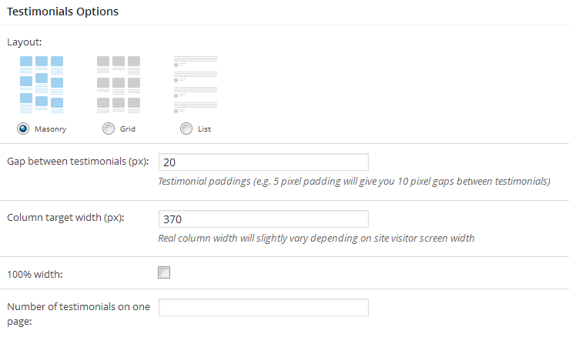569x344 pixels.
Task: Select the Masonry radio button
Action: 23,129
